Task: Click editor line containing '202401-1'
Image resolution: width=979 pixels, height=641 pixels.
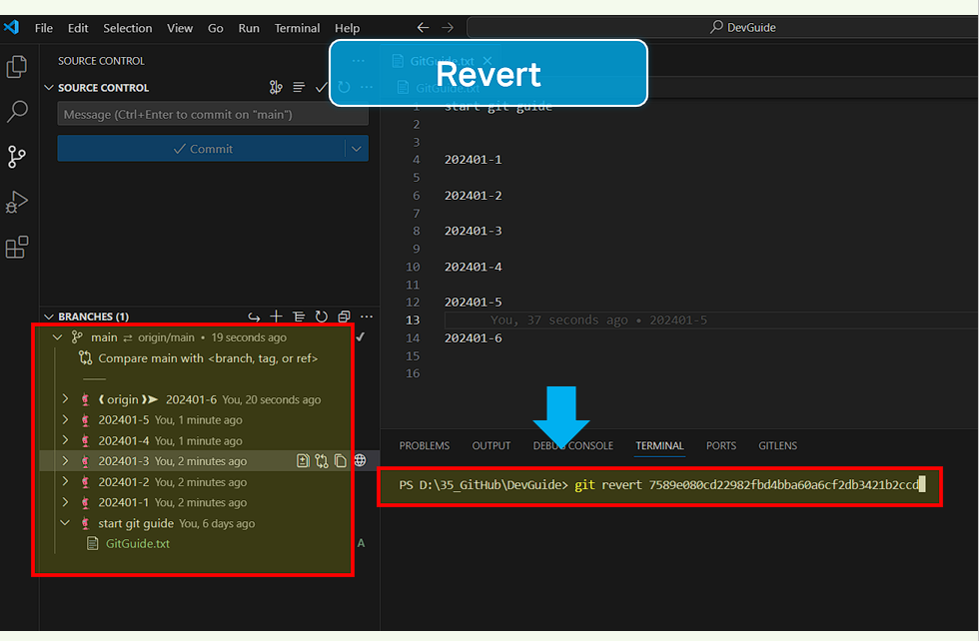Action: 474,159
